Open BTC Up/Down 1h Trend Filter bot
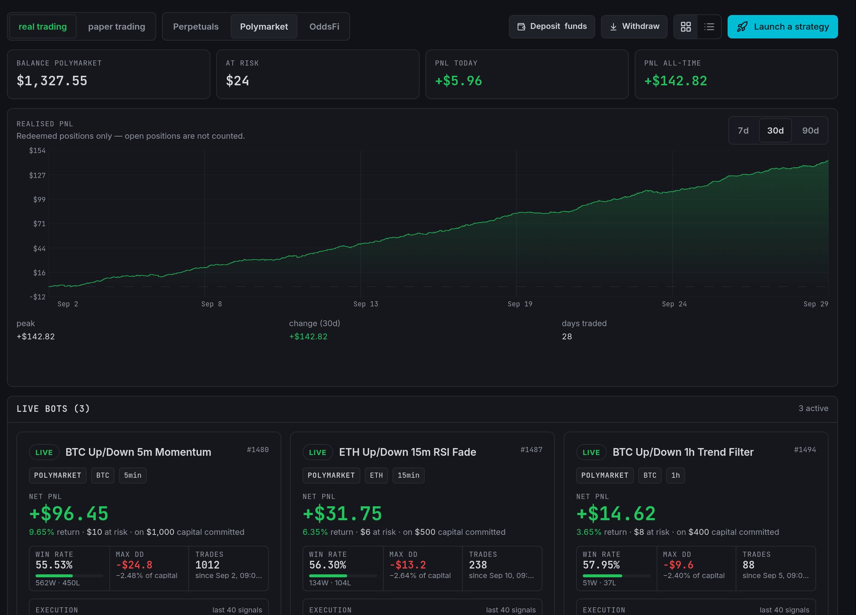Viewport: 856px width, 615px height. (683, 452)
